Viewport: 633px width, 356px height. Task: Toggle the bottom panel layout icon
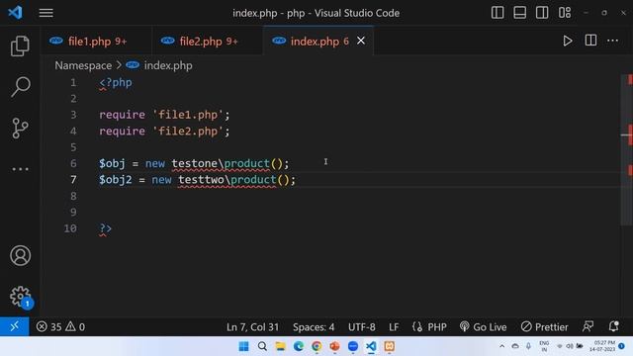[519, 13]
